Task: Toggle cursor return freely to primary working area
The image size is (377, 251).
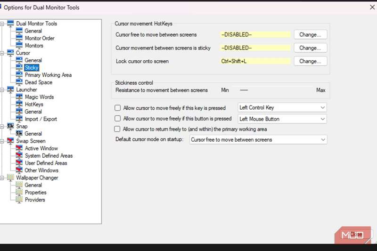Action: pos(118,129)
